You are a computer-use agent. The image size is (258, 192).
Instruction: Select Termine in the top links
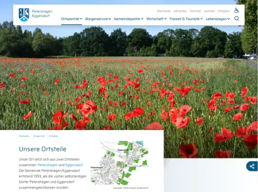point(195,11)
